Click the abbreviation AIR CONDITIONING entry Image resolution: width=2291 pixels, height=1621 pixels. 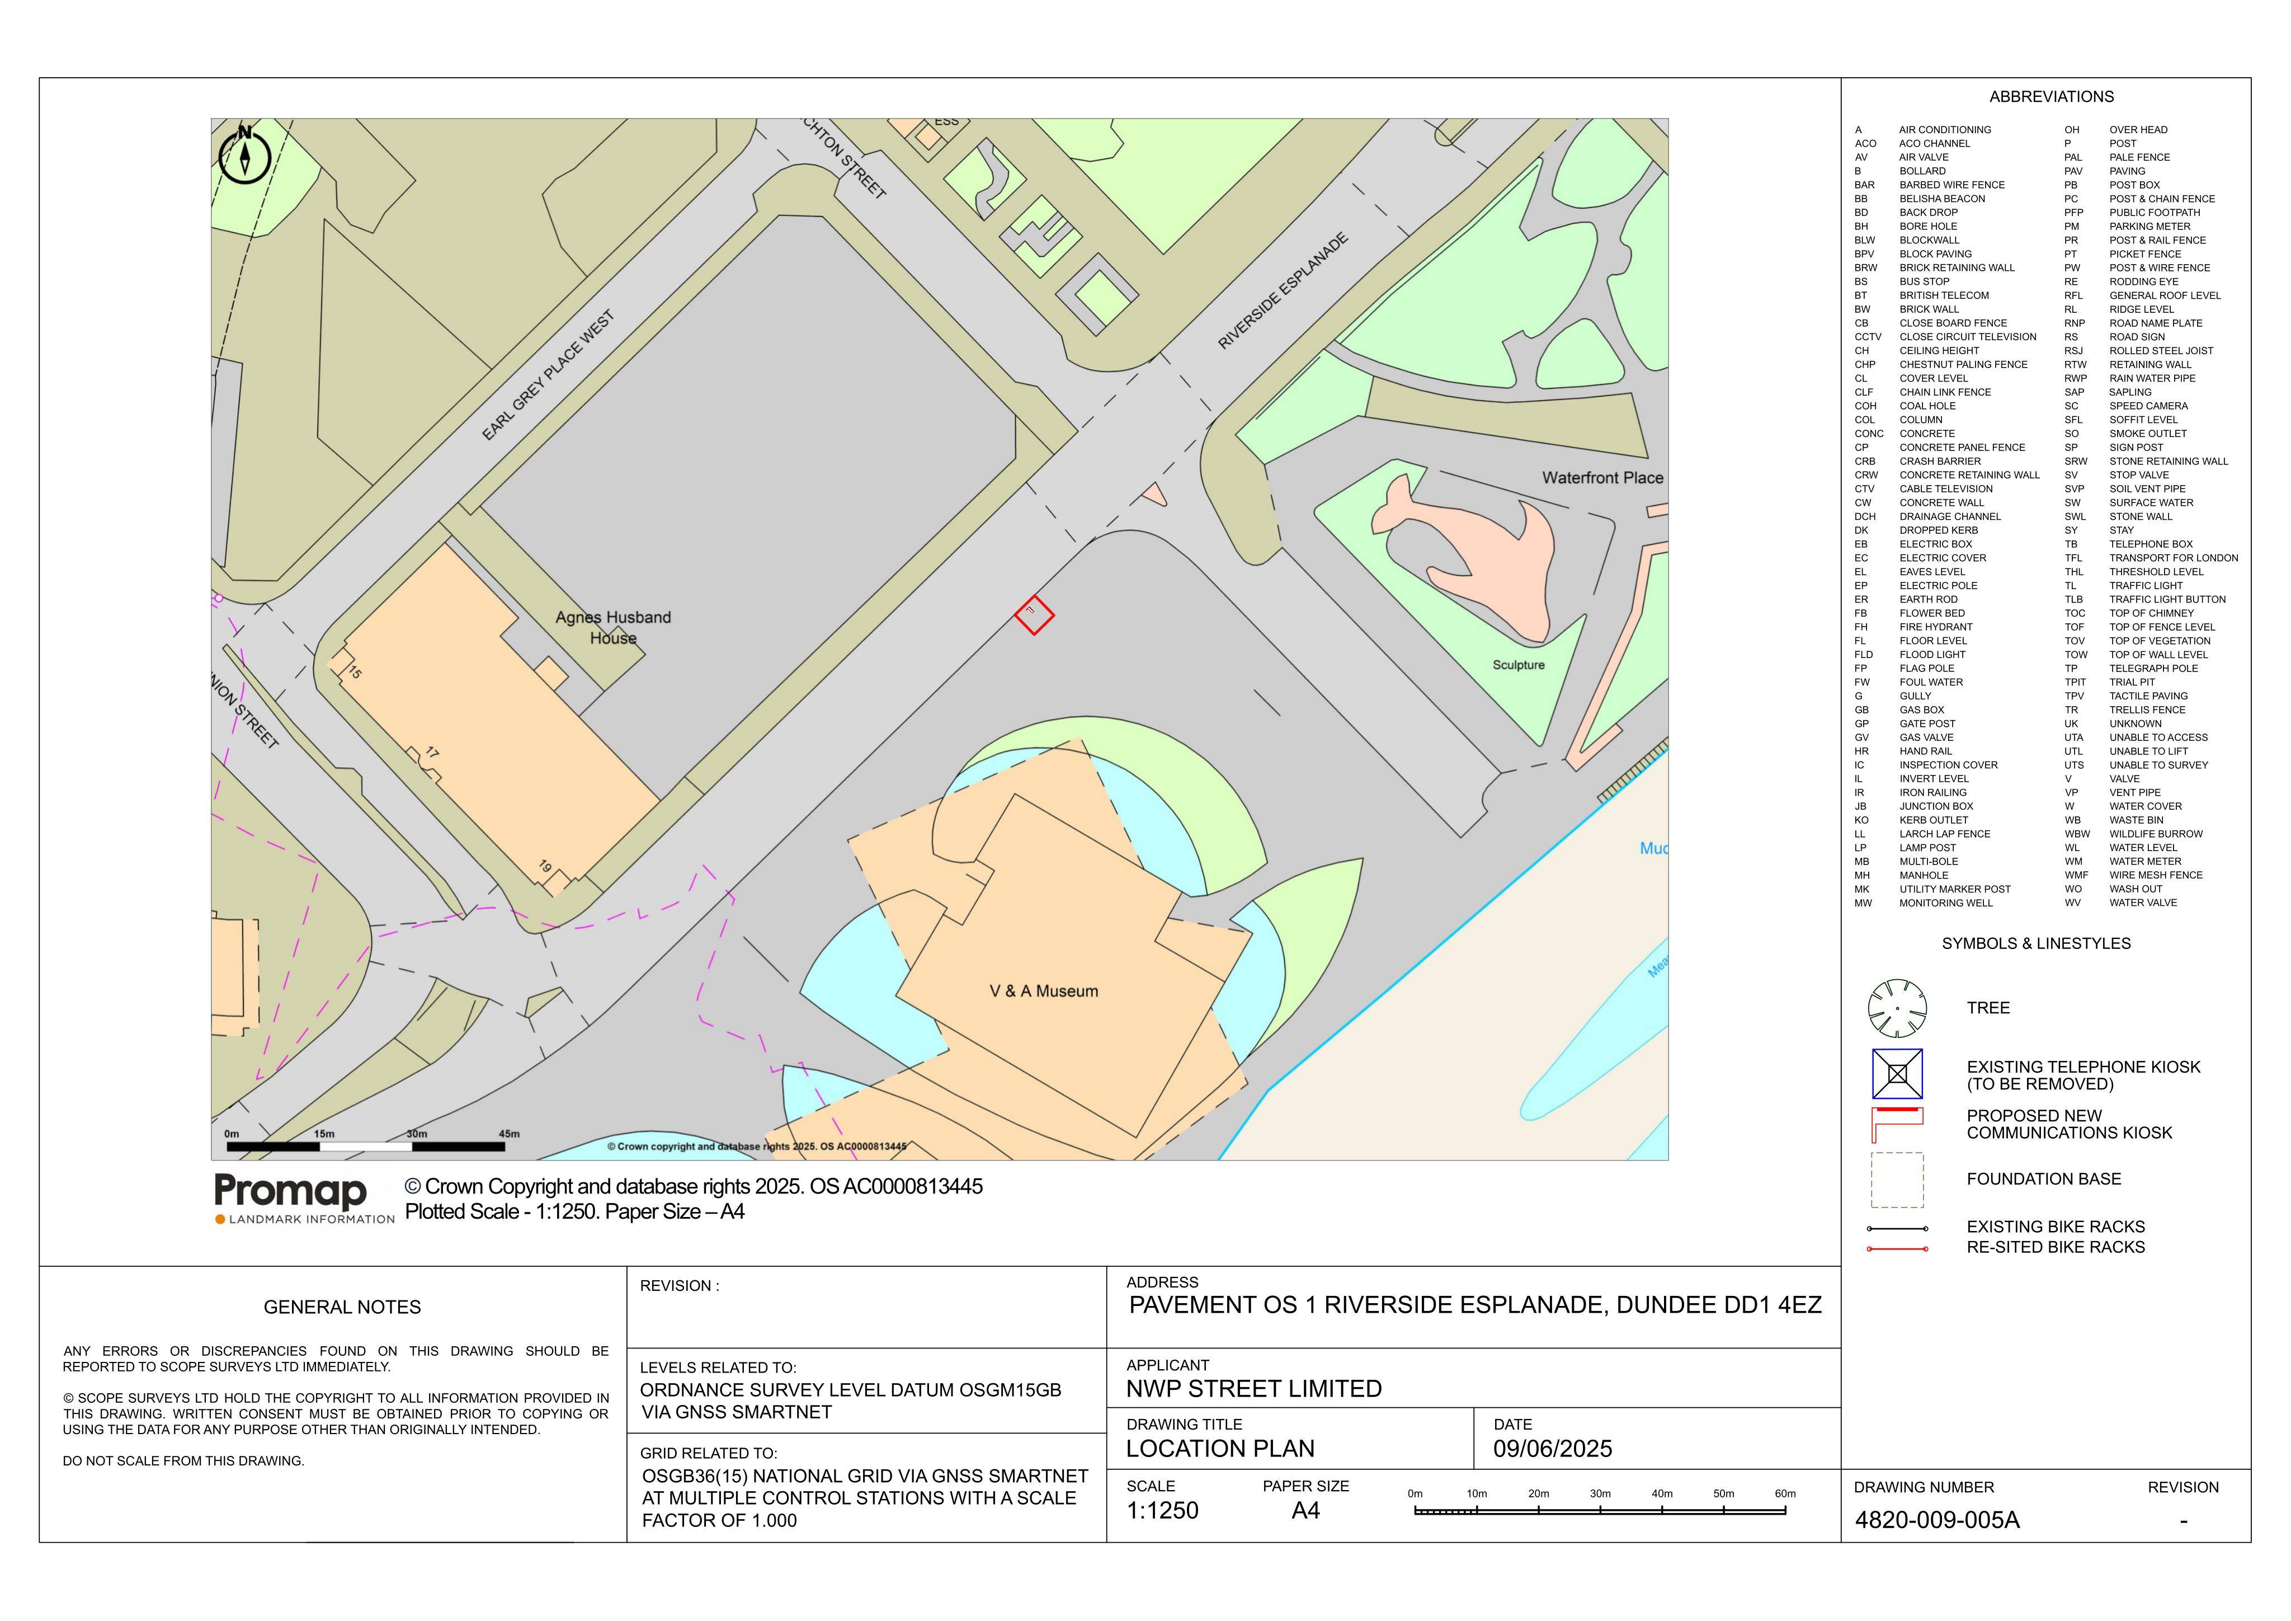[1945, 130]
